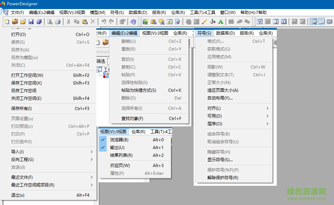Open the 窗口(W) menu
The image size is (334, 205).
pos(228,12)
